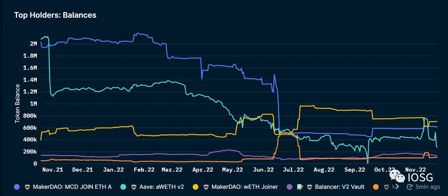Toggle the teal Aave: aWETH v2 series dot
The width and height of the screenshot is (448, 196).
[x=124, y=187]
